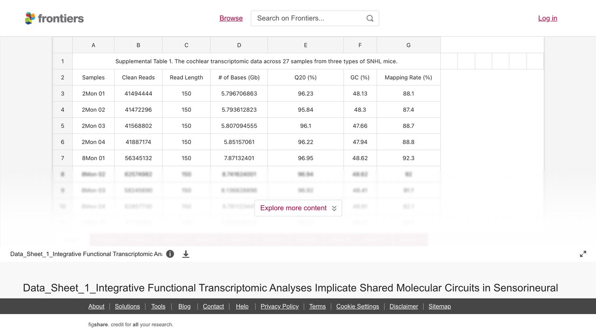Click the Clean Reads header cell
The height and width of the screenshot is (335, 596).
click(x=138, y=78)
